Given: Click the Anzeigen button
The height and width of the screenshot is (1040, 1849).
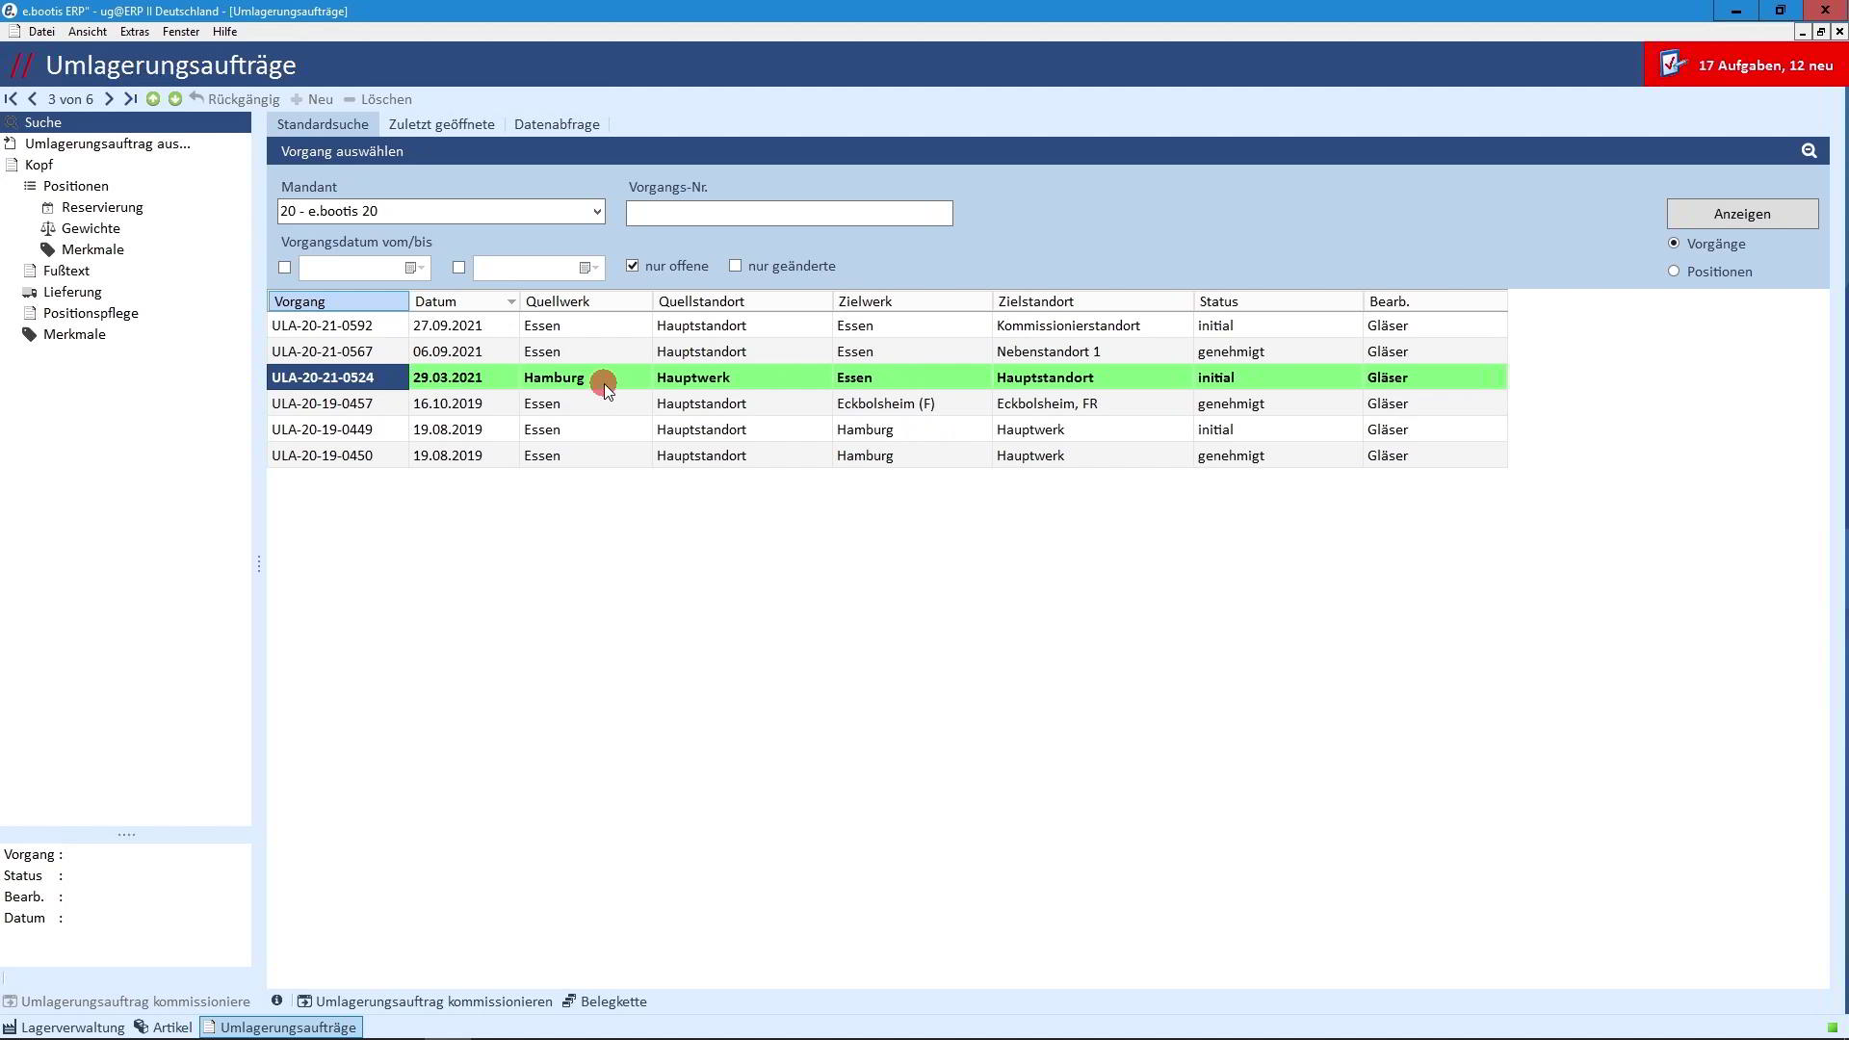Looking at the screenshot, I should (x=1742, y=214).
